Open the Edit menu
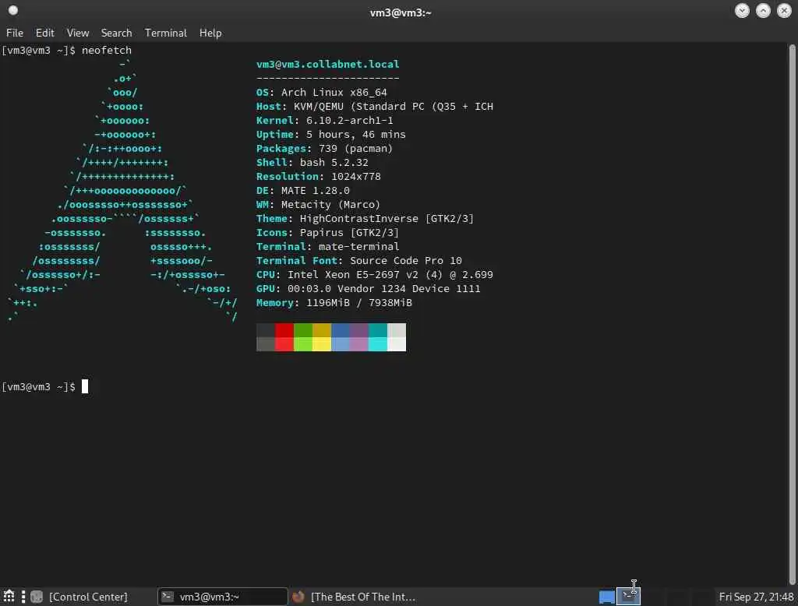 [x=44, y=33]
